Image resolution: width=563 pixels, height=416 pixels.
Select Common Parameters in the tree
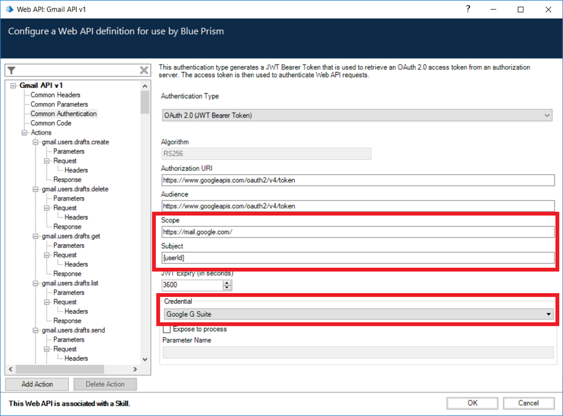(59, 104)
